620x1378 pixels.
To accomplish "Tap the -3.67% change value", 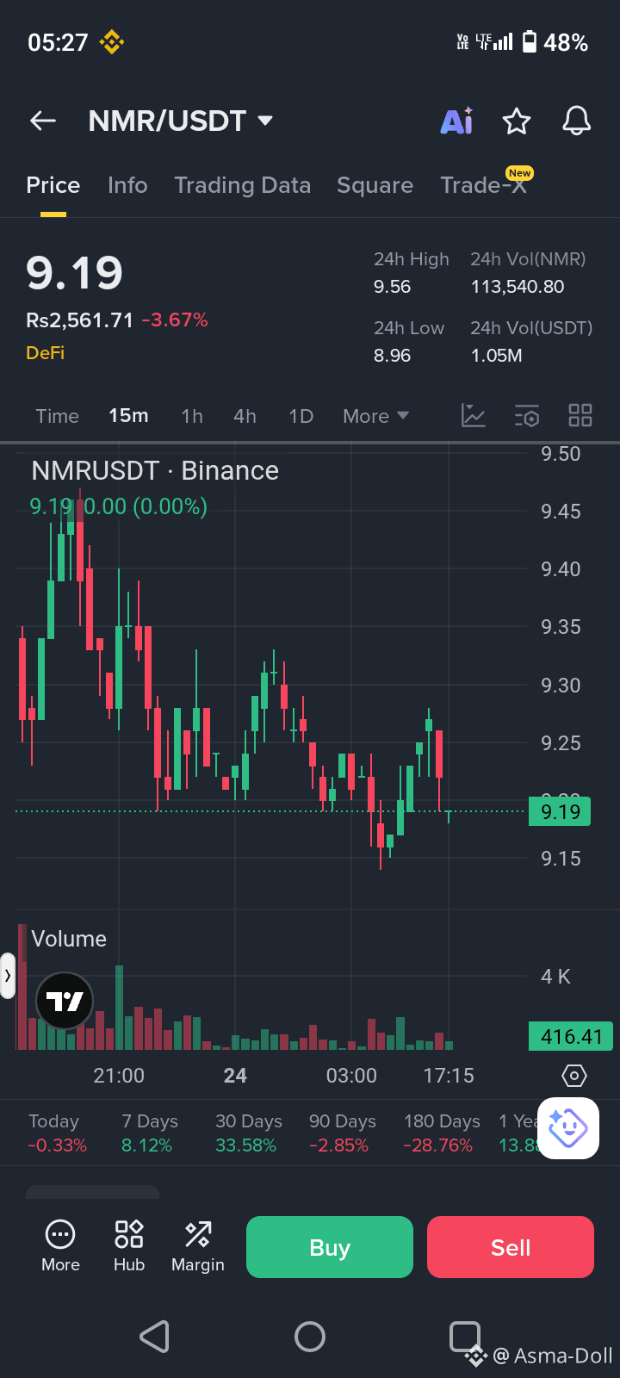I will pyautogui.click(x=175, y=320).
